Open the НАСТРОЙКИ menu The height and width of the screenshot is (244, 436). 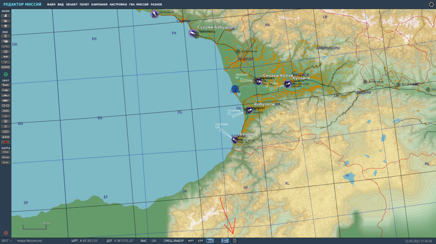[x=118, y=4]
